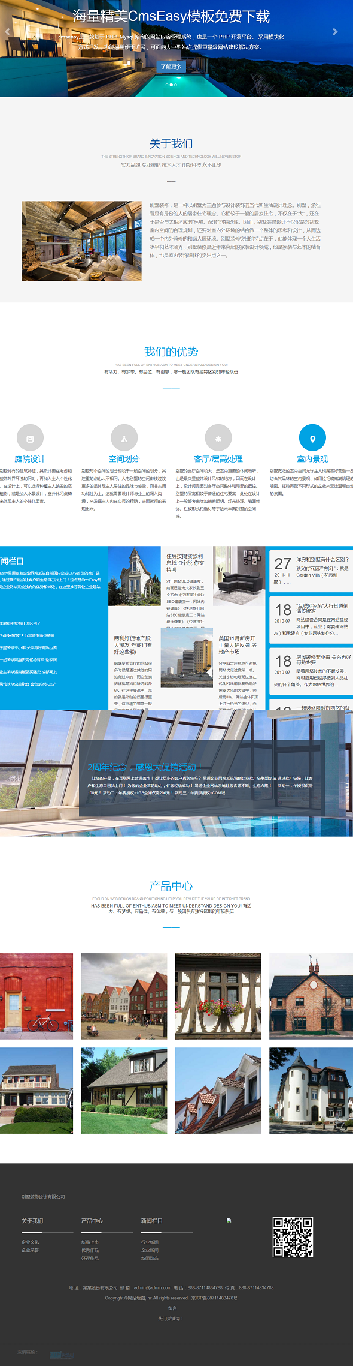Open the black sofa news thumbnail
The height and width of the screenshot is (1366, 353).
(239, 576)
